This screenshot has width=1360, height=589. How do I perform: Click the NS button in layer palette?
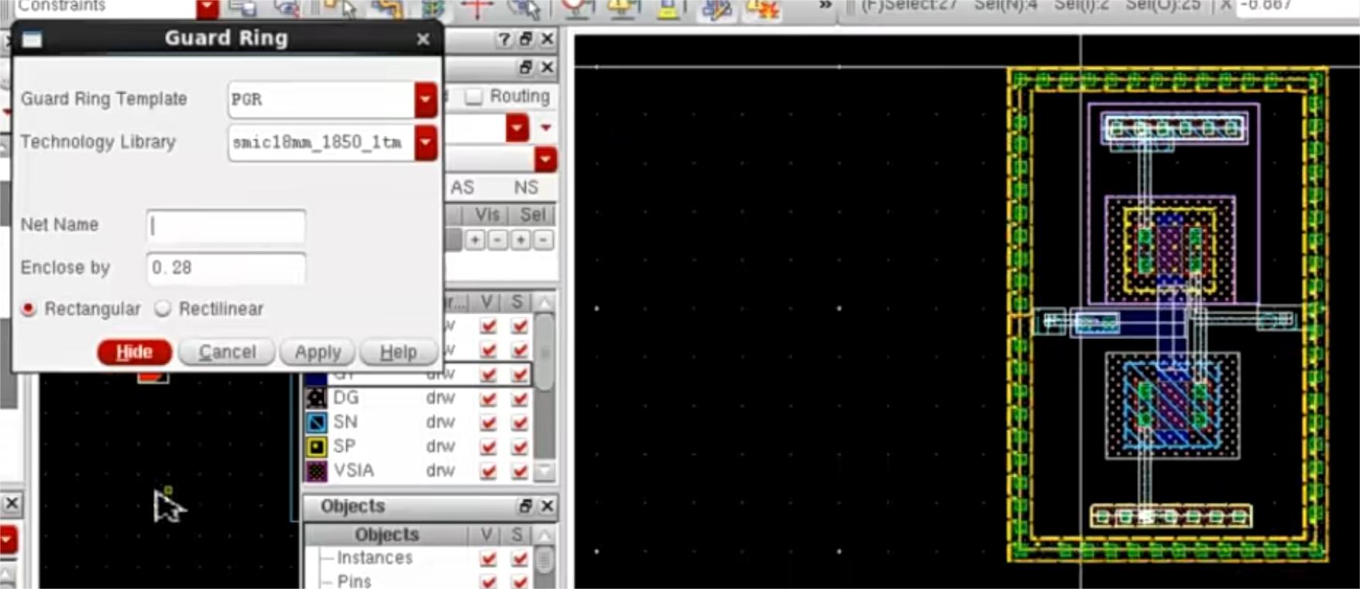coord(526,188)
